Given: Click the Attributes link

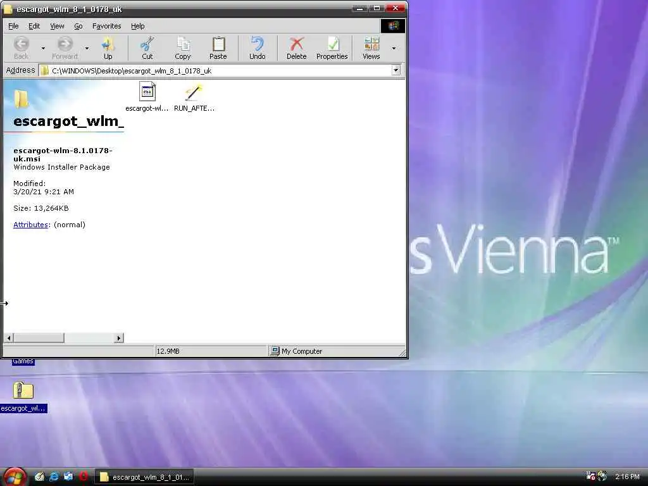Looking at the screenshot, I should click(30, 225).
